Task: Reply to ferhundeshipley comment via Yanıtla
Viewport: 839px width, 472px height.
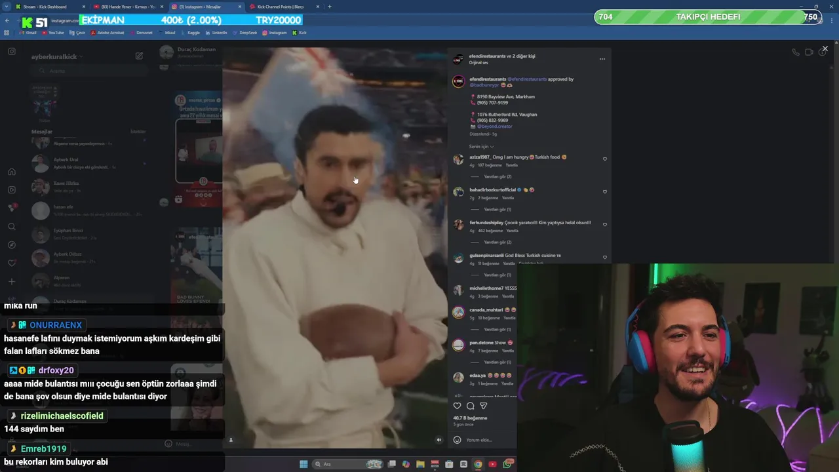Action: click(513, 231)
